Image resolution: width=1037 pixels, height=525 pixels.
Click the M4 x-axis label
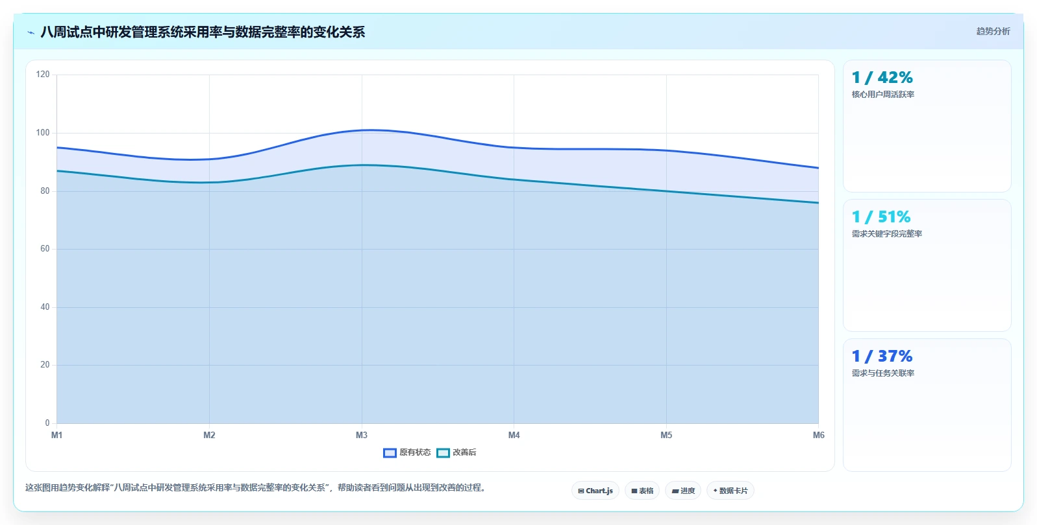(514, 435)
